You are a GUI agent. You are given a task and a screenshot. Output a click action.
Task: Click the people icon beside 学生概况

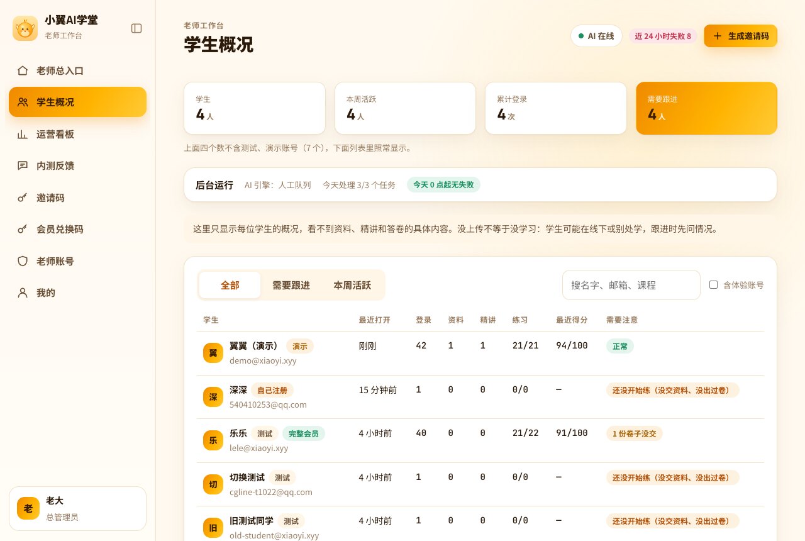click(23, 102)
